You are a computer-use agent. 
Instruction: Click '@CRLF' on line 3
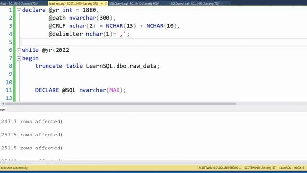point(57,26)
